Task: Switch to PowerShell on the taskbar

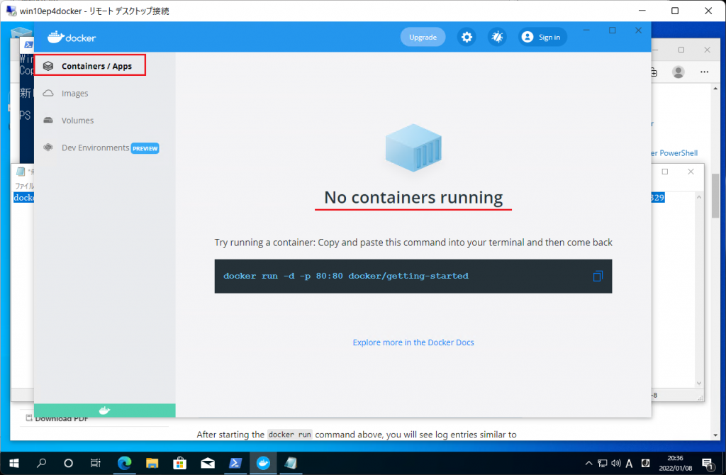Action: point(235,463)
